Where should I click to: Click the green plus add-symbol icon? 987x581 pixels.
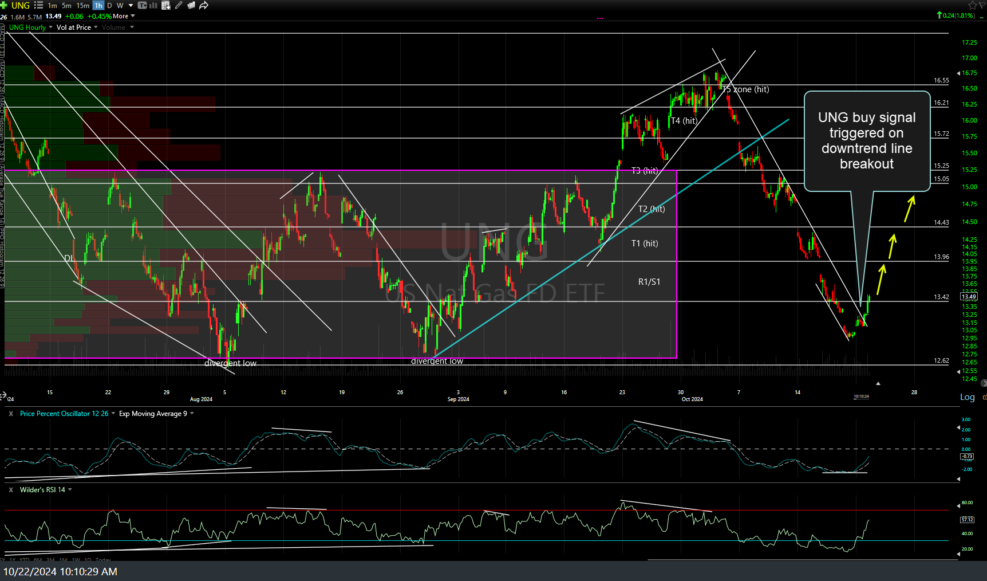pyautogui.click(x=4, y=5)
